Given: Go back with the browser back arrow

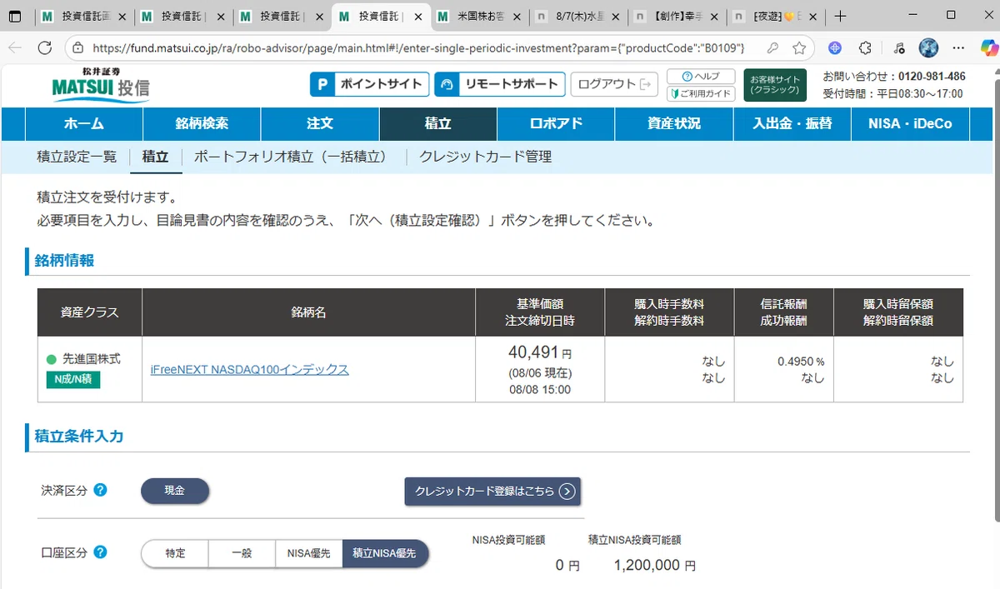Looking at the screenshot, I should 15,47.
